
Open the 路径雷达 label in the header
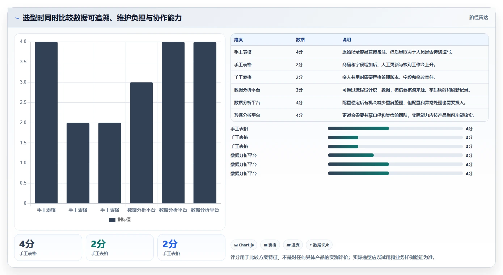(479, 17)
